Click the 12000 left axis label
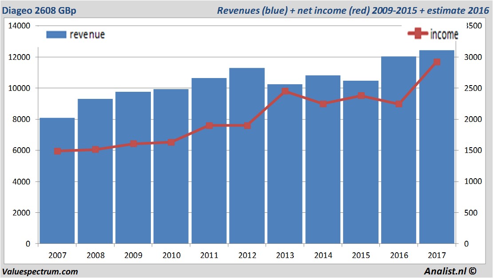Screen dimensions: 493x278 20,57
